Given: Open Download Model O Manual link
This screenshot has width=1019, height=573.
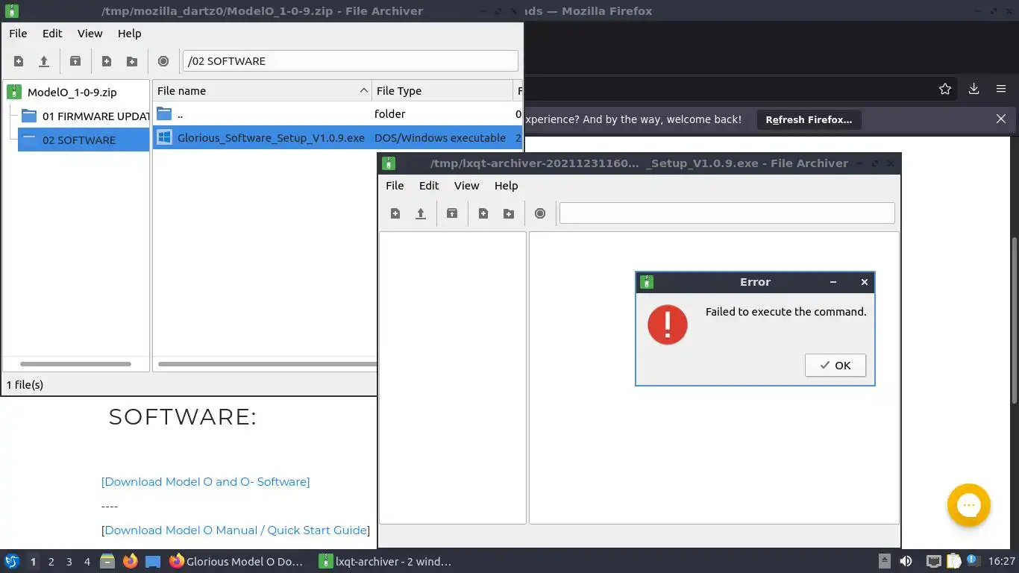Looking at the screenshot, I should coord(235,530).
